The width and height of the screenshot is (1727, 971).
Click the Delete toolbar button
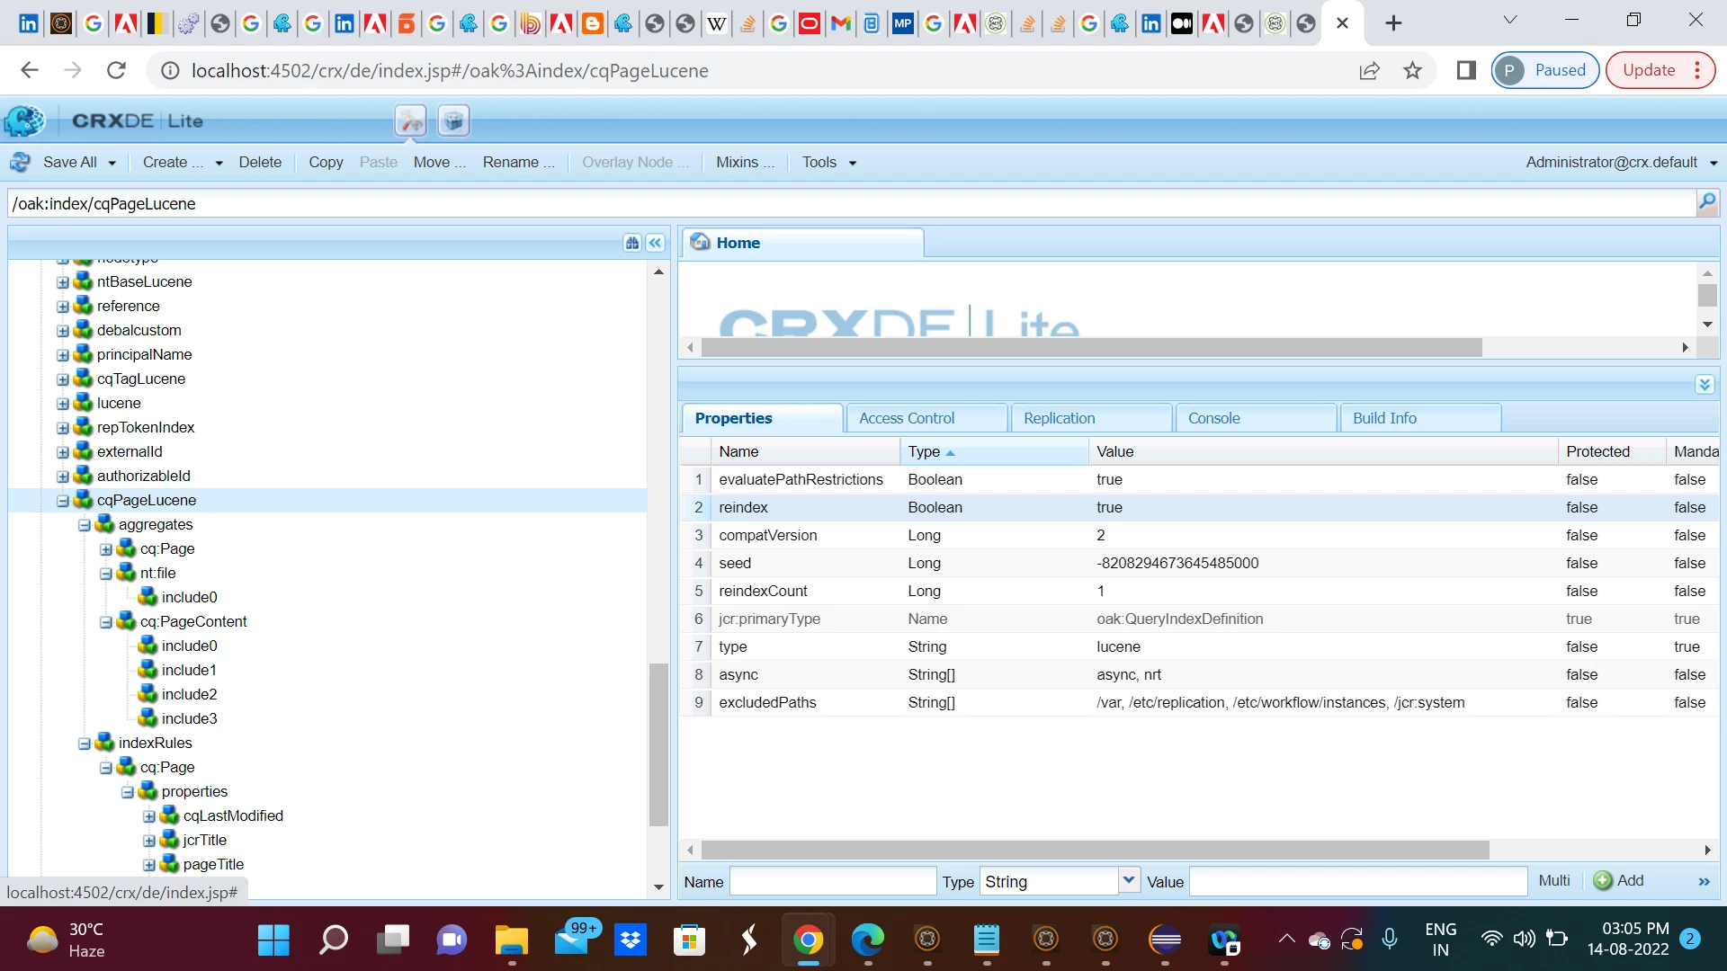click(x=260, y=163)
